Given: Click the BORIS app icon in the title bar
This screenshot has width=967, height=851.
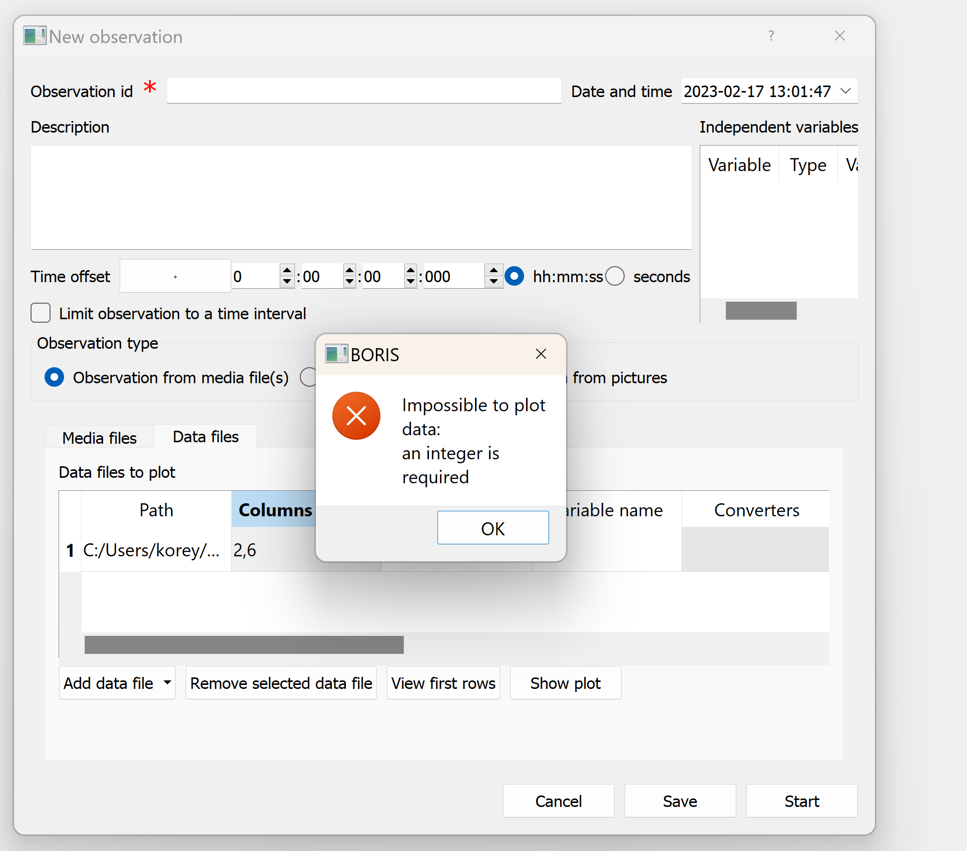Looking at the screenshot, I should 34,36.
